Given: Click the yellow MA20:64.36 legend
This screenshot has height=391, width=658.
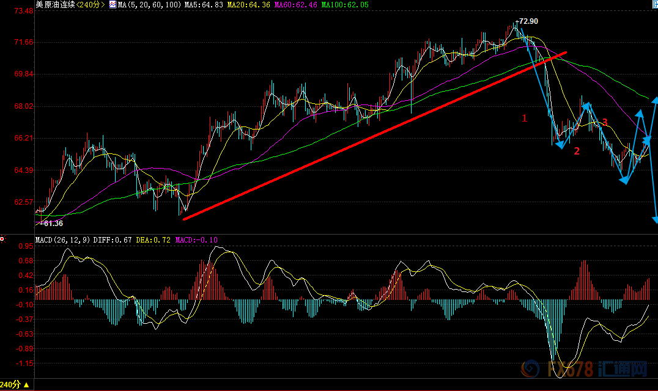Looking at the screenshot, I should coord(248,4).
